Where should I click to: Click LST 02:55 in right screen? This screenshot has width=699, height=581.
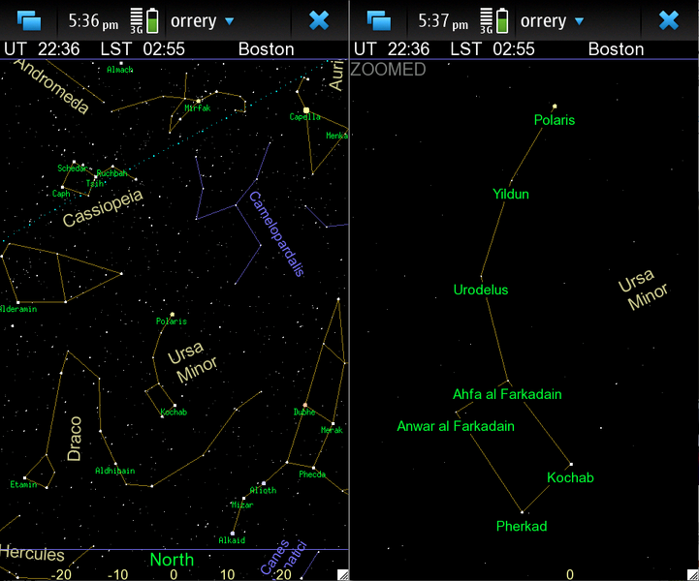[492, 49]
